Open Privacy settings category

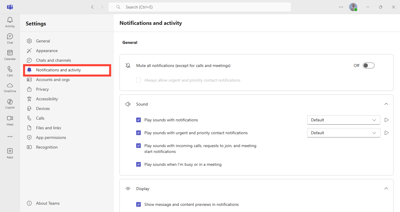click(42, 89)
